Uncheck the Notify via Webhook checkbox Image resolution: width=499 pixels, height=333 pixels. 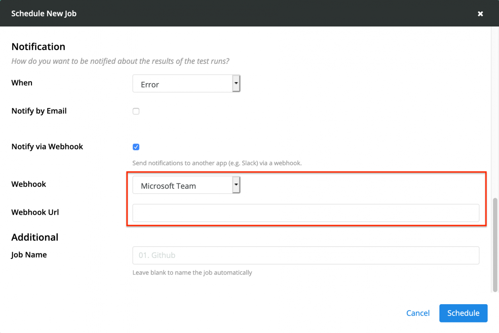(136, 147)
